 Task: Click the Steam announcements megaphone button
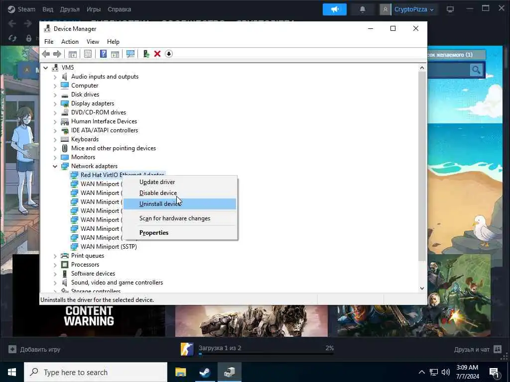(x=334, y=9)
